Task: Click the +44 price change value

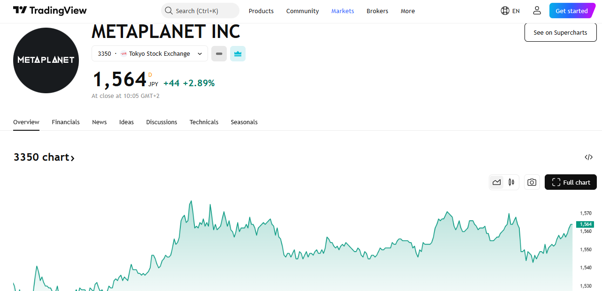Action: click(x=171, y=83)
